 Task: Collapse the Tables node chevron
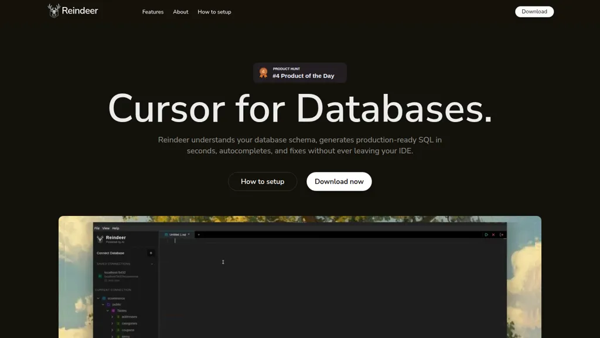coord(108,311)
